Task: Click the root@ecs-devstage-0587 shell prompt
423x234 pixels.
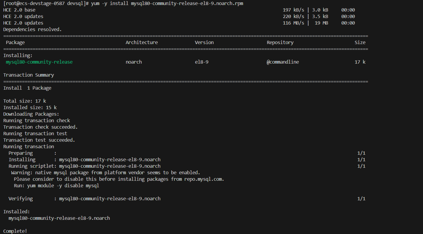Action: click(45, 3)
